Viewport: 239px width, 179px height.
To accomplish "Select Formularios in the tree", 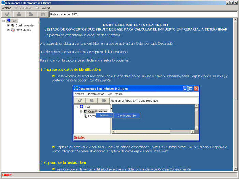I will click(x=23, y=30).
